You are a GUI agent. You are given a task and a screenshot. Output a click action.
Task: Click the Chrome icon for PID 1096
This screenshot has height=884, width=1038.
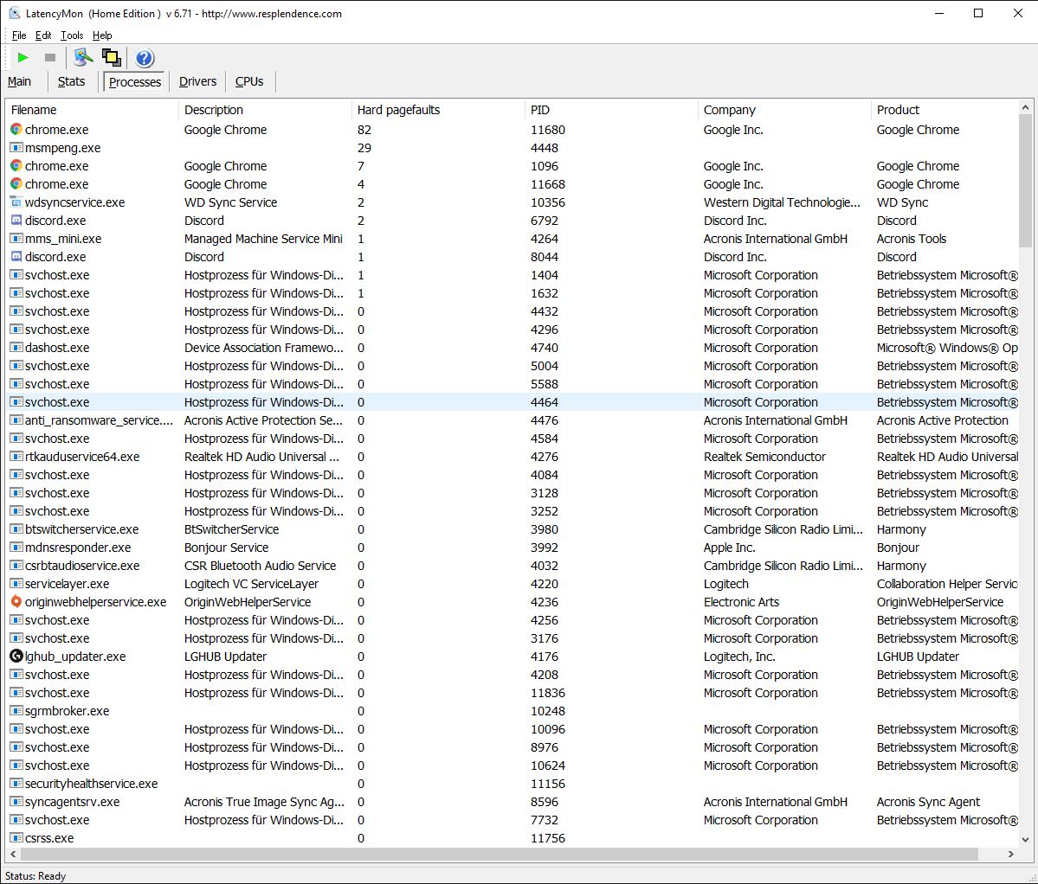pos(16,166)
